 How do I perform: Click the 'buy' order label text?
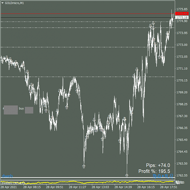click(21, 109)
